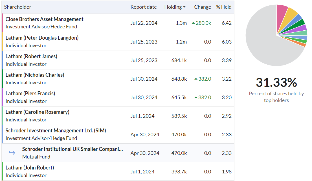Click the Report date column header
Viewport: 312px width, 181px height.
click(x=144, y=7)
